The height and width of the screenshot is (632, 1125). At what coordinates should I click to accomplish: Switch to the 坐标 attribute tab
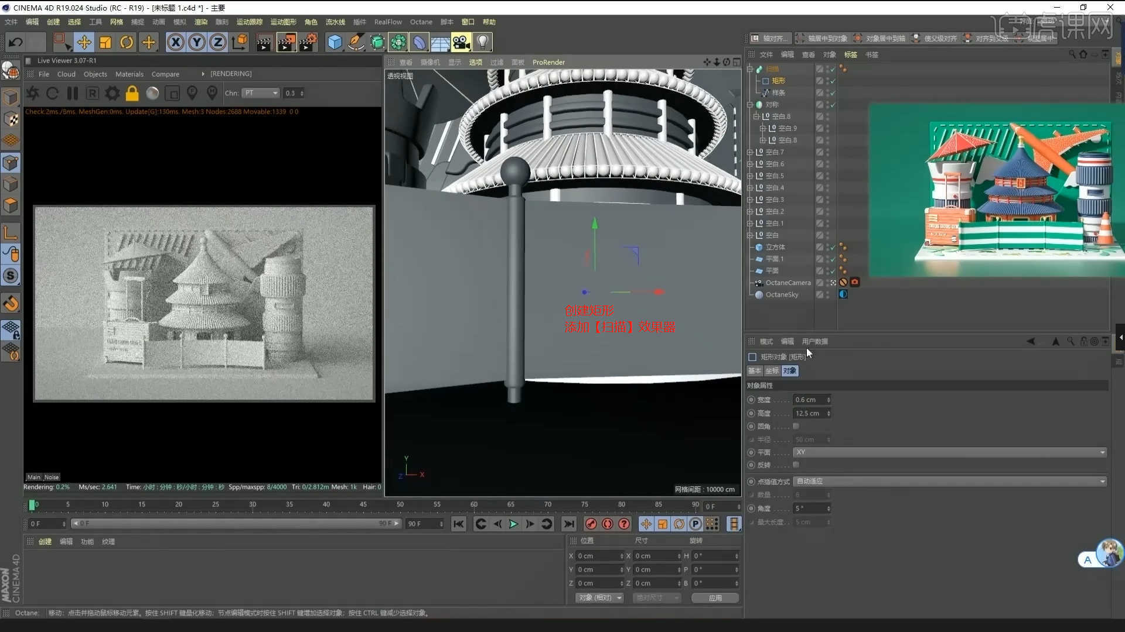pyautogui.click(x=772, y=370)
